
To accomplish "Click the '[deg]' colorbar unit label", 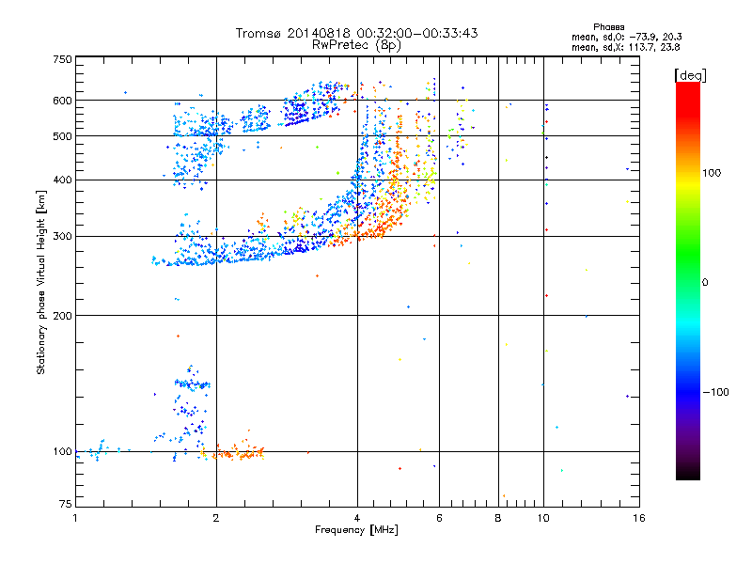I will (690, 75).
